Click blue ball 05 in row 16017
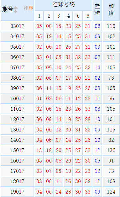120x197 pixels. [97, 161]
